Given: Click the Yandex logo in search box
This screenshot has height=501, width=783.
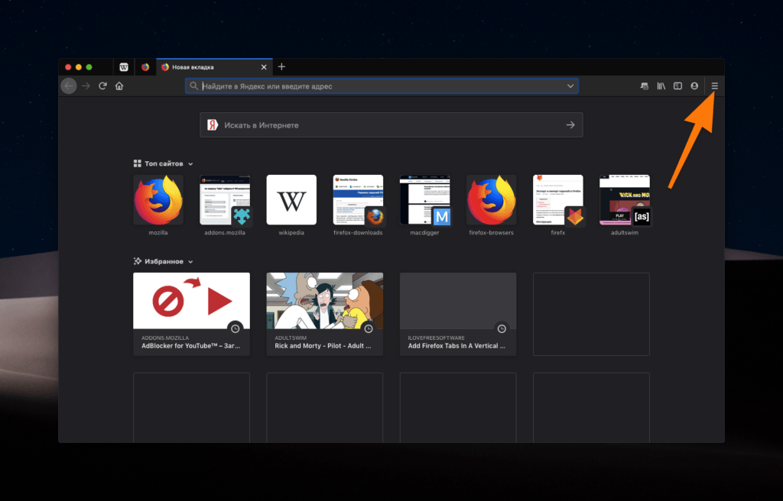Looking at the screenshot, I should click(x=213, y=124).
